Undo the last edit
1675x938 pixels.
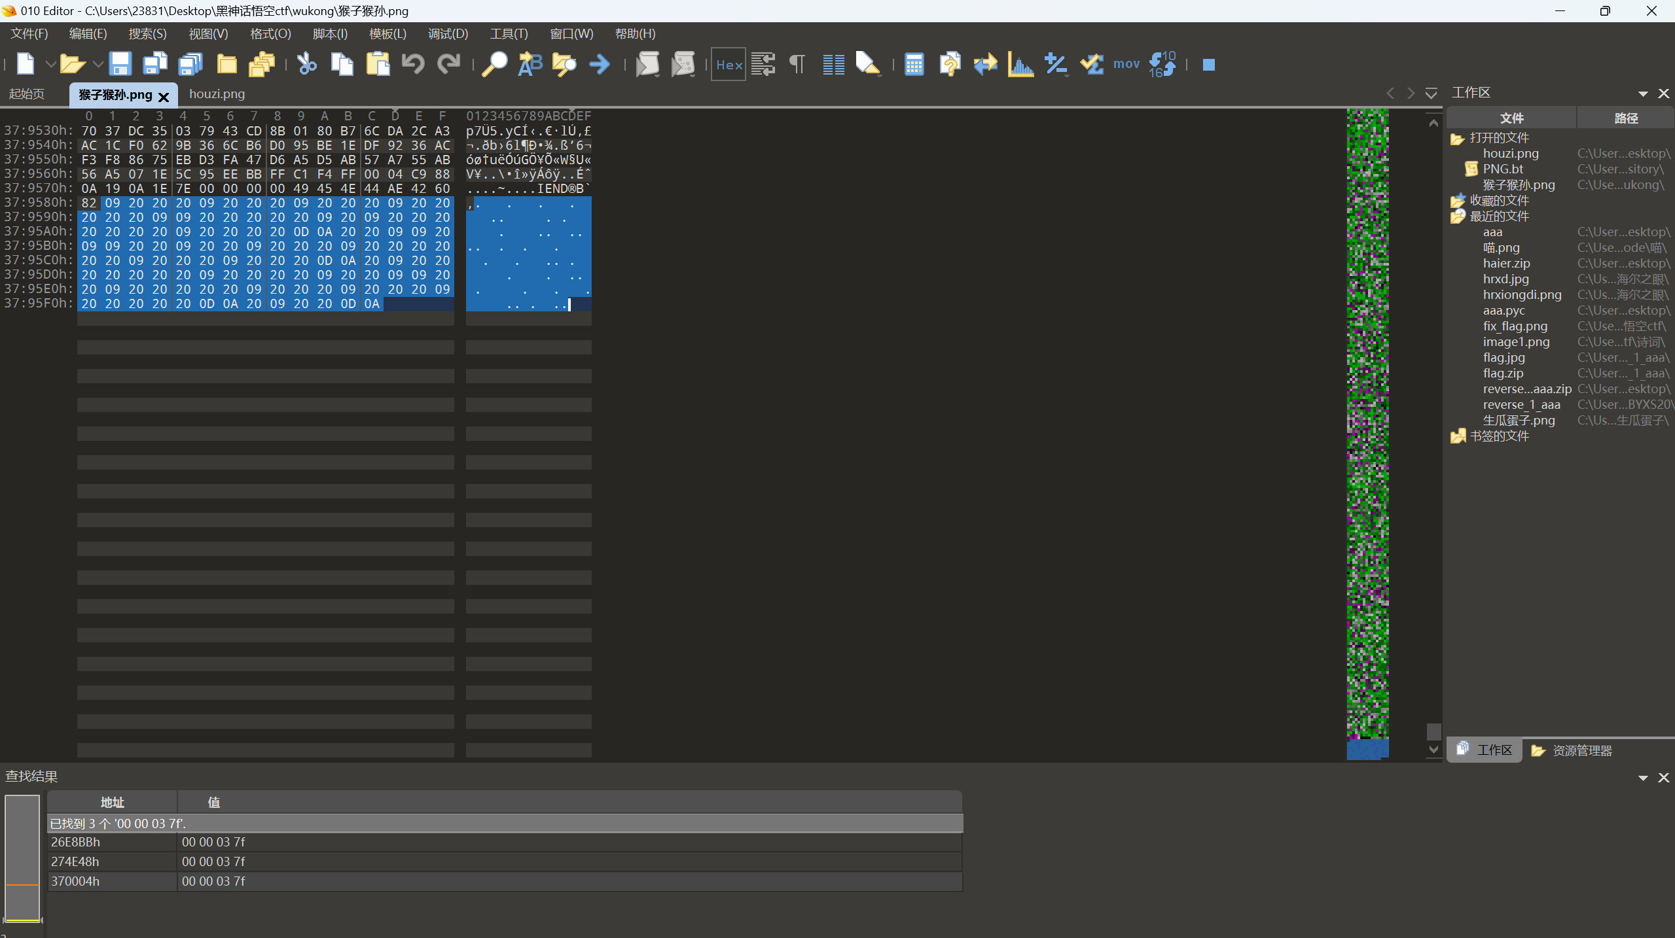point(413,64)
